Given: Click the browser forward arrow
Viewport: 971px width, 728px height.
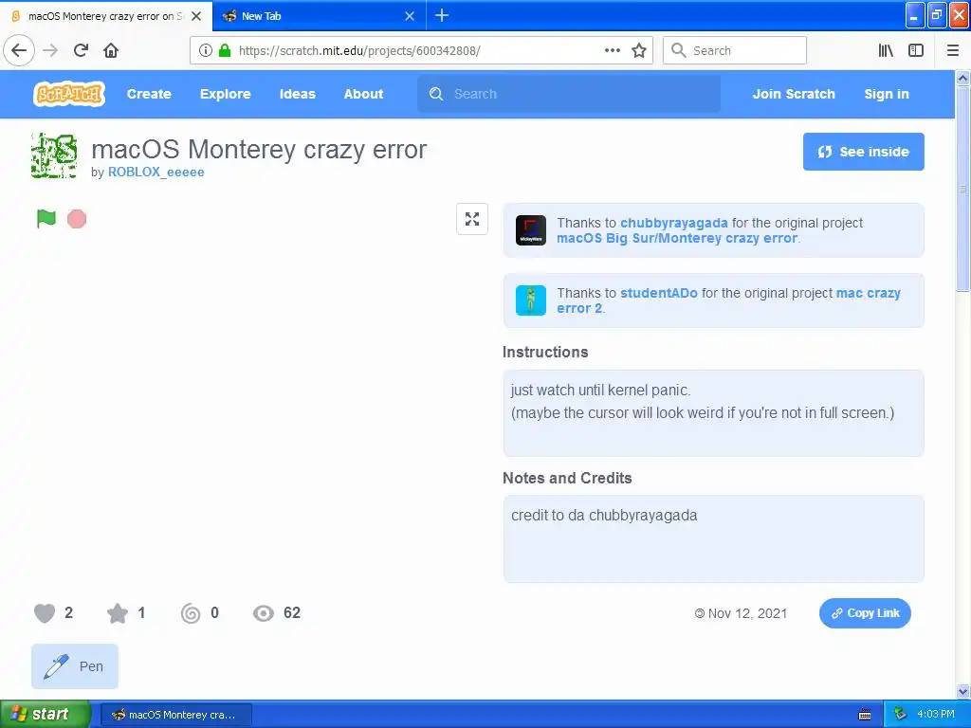Looking at the screenshot, I should coord(50,50).
